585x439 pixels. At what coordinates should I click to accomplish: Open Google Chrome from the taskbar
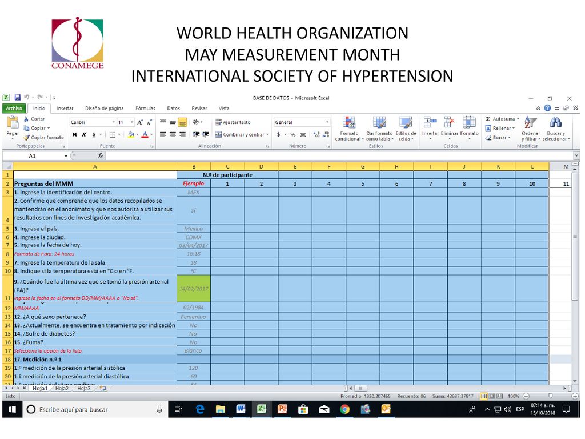coord(344,409)
